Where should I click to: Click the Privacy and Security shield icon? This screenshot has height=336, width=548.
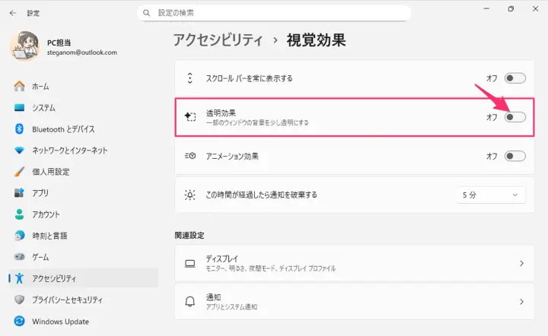[x=20, y=300]
